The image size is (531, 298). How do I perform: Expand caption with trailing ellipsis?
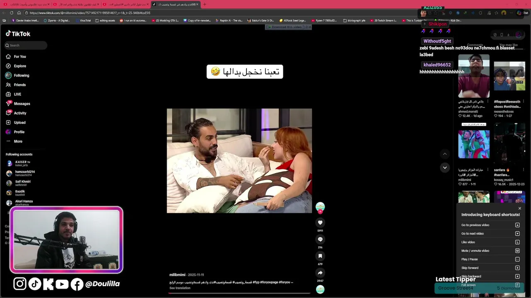click(x=292, y=282)
